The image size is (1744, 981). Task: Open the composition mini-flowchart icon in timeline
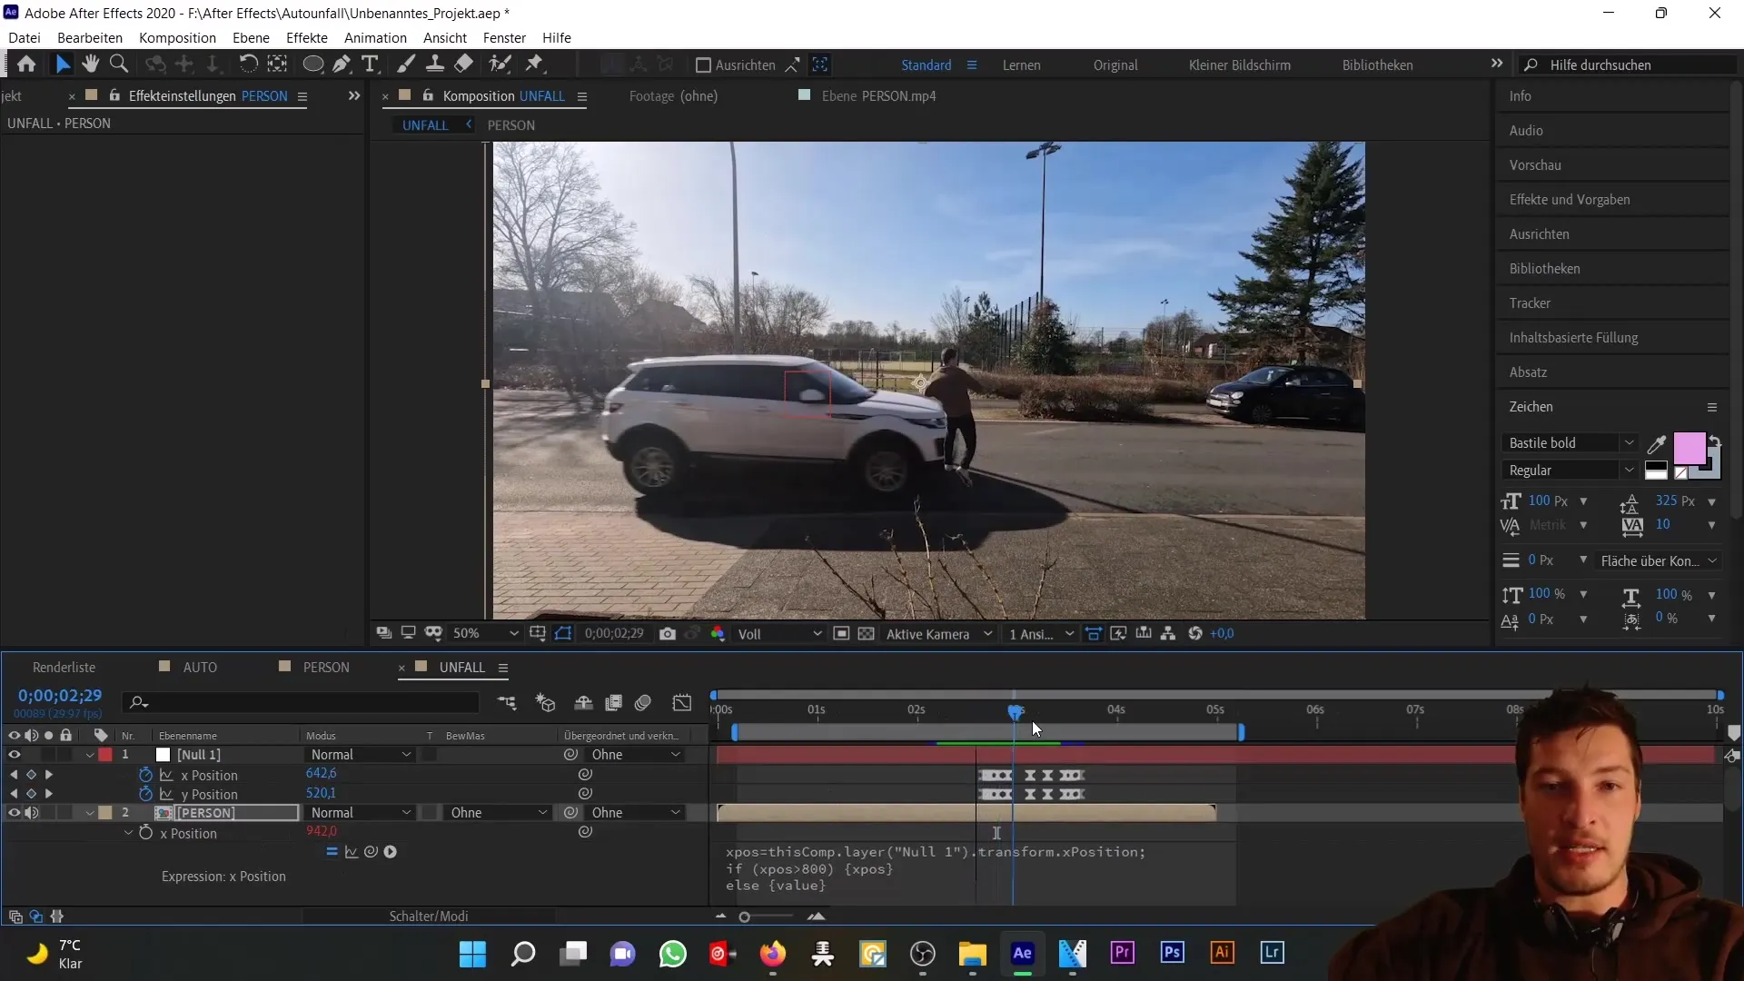point(507,702)
